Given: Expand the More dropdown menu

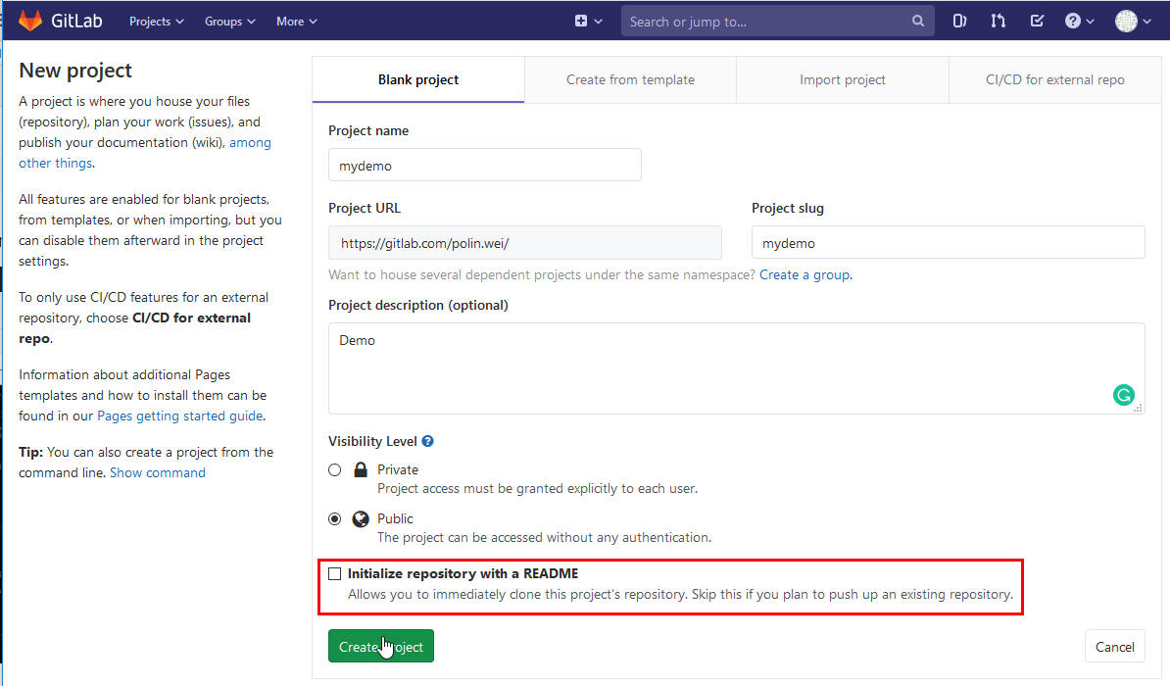Looking at the screenshot, I should [296, 21].
